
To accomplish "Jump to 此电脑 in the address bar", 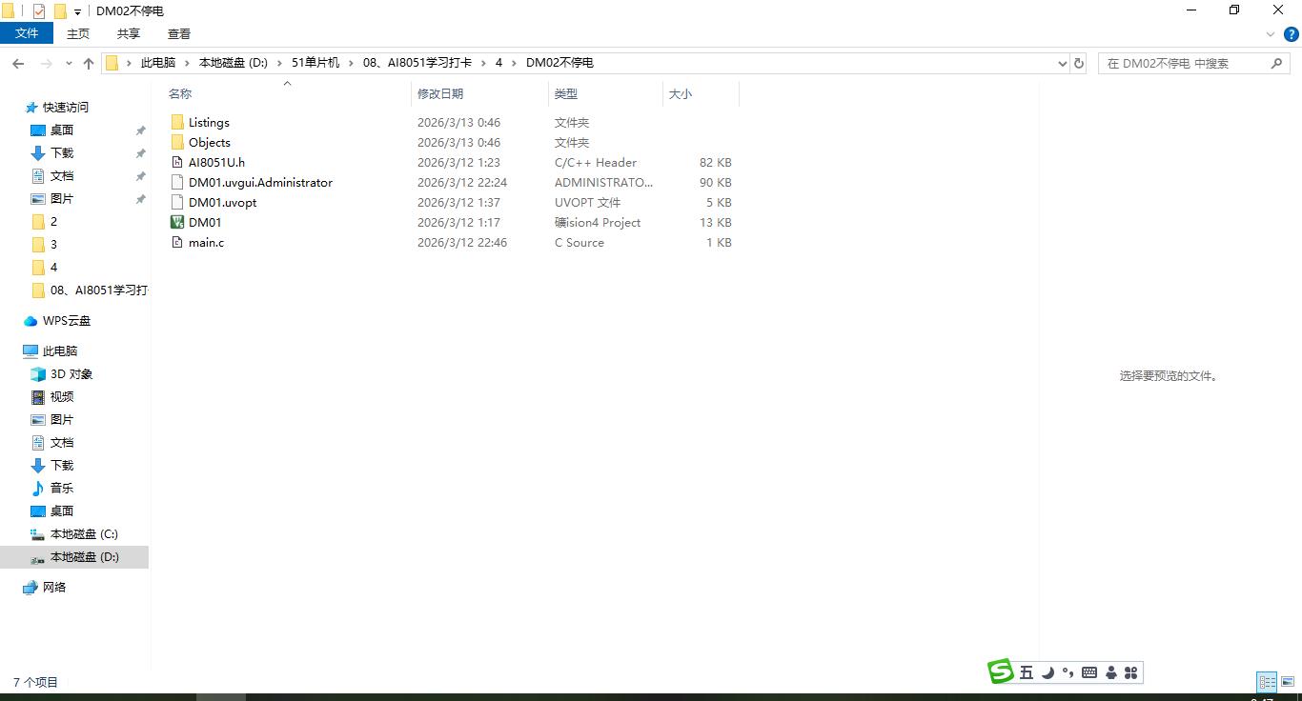I will tap(158, 63).
